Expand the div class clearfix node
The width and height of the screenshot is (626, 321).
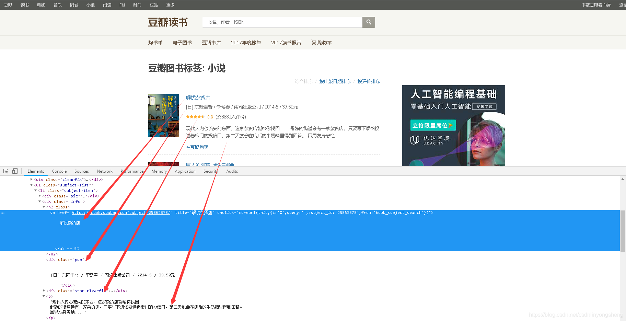point(32,179)
